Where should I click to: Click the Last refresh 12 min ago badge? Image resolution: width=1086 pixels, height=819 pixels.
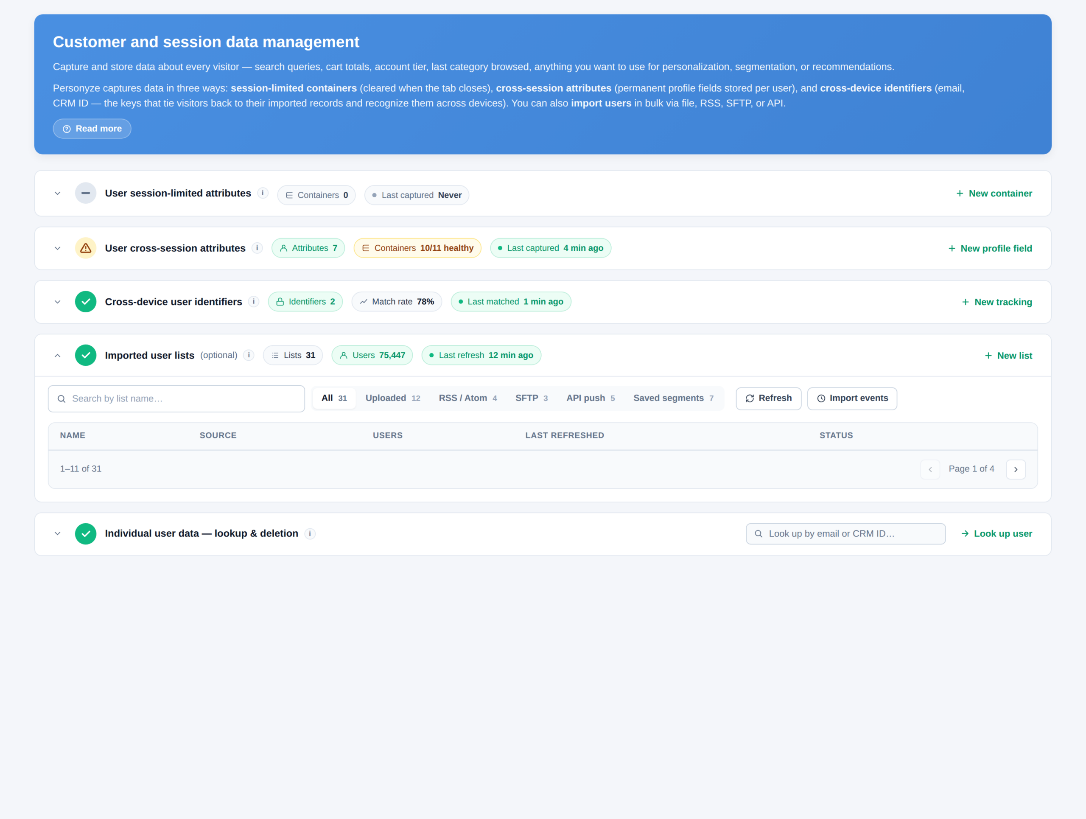tap(481, 355)
